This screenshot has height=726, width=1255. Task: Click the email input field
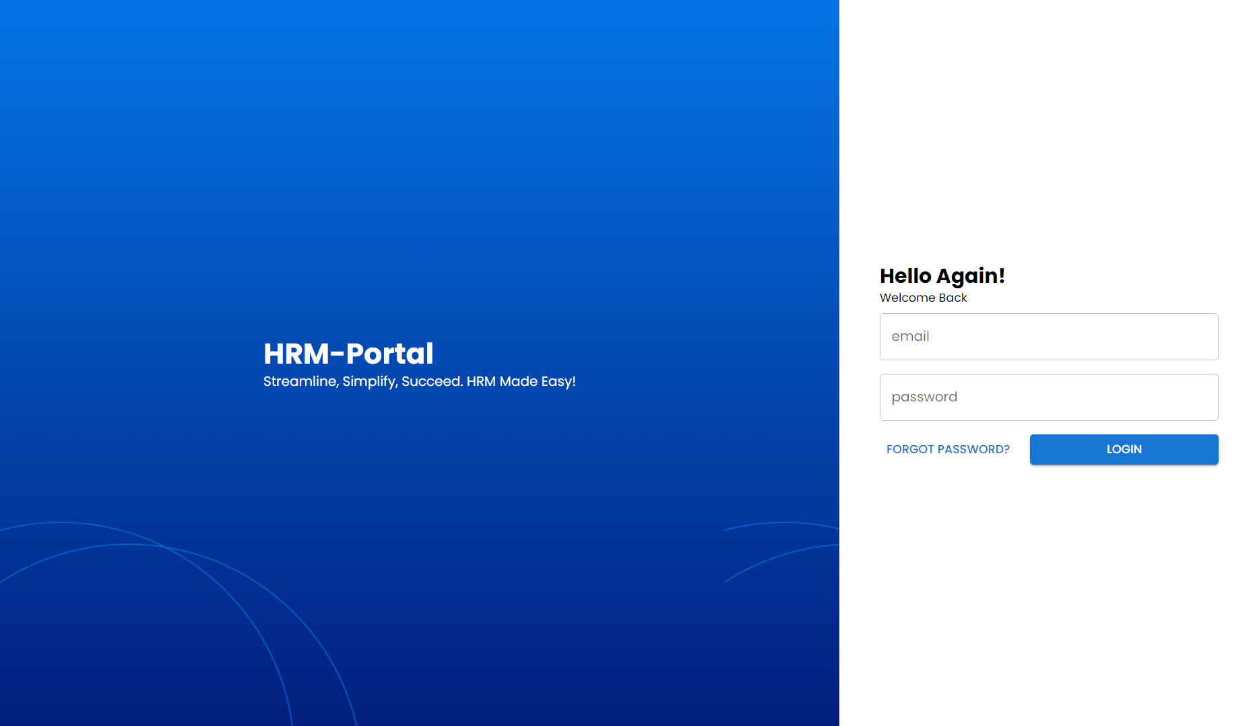pyautogui.click(x=1049, y=337)
